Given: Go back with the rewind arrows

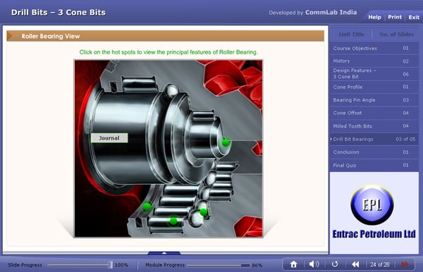Looking at the screenshot, I should 355,264.
